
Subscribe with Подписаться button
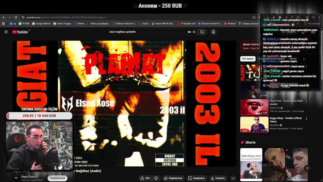(58, 178)
